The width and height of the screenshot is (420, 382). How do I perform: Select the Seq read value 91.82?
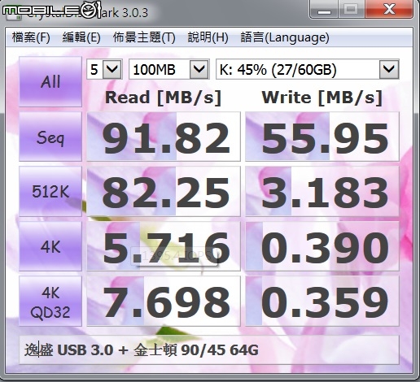(164, 137)
